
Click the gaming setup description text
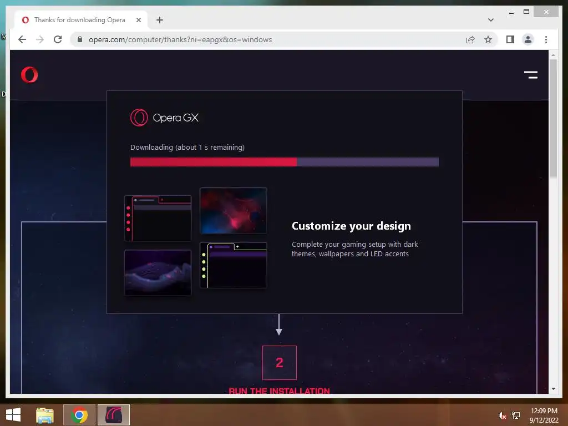354,249
